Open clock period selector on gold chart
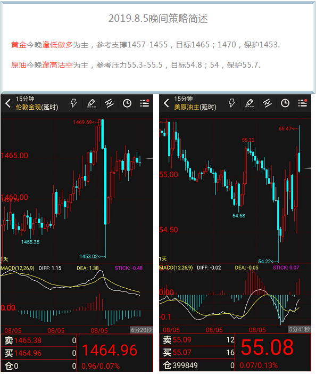The image size is (316, 374). coord(127,103)
